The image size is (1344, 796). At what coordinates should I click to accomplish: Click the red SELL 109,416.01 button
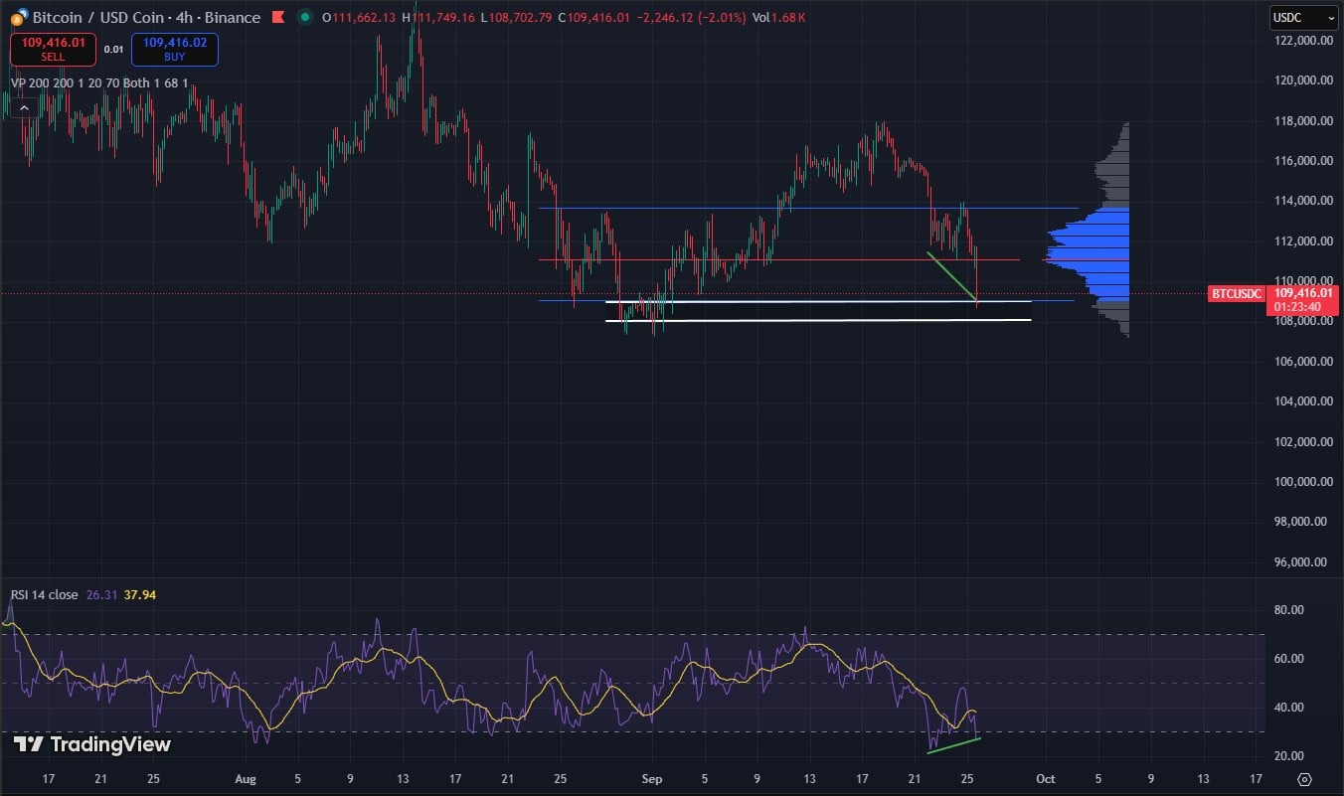coord(53,50)
